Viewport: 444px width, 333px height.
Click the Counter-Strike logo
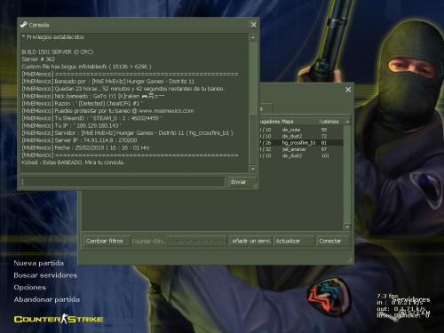(59, 319)
